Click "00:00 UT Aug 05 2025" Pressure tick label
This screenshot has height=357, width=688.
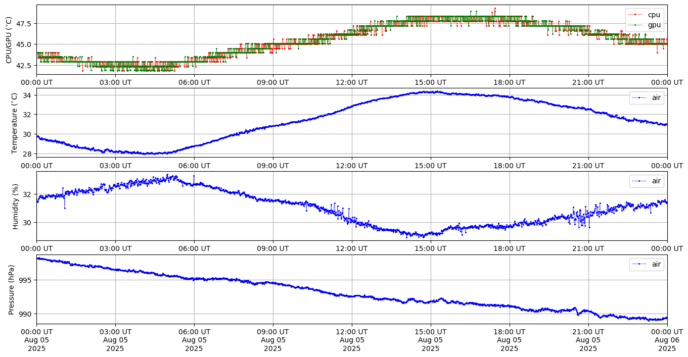[x=36, y=340]
